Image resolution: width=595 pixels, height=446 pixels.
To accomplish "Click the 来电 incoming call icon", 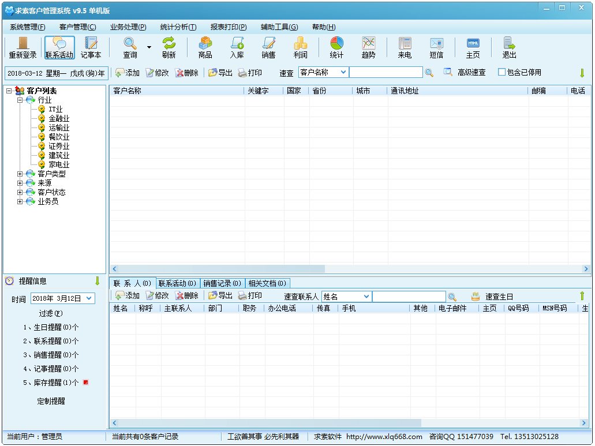I will pos(405,47).
